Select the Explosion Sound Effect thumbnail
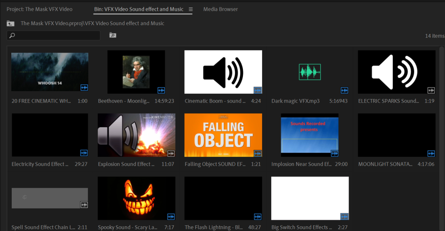 click(136, 135)
